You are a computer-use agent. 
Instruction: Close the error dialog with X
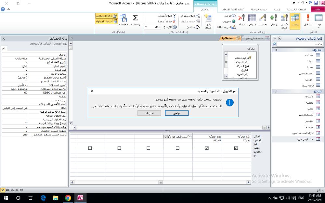[92, 91]
